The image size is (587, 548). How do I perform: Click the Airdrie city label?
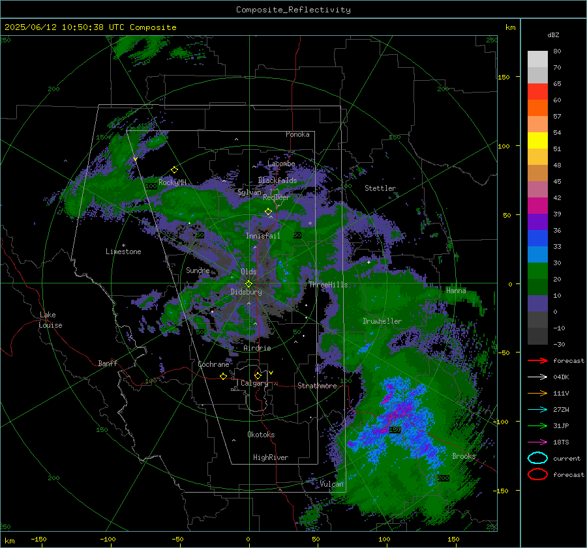click(x=257, y=348)
